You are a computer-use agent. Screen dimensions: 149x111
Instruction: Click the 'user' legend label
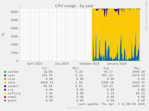point(11,75)
